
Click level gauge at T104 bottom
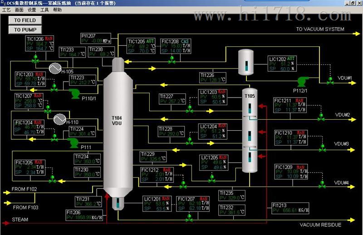[x=118, y=203]
